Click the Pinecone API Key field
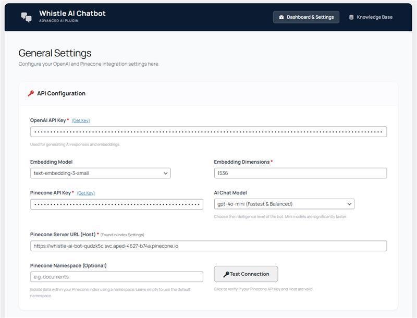Viewport: 417px width, 318px height. (x=116, y=204)
